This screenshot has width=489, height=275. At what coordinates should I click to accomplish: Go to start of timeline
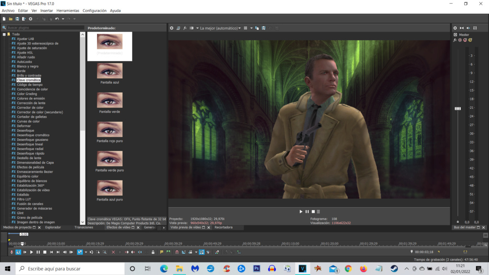coord(52,252)
